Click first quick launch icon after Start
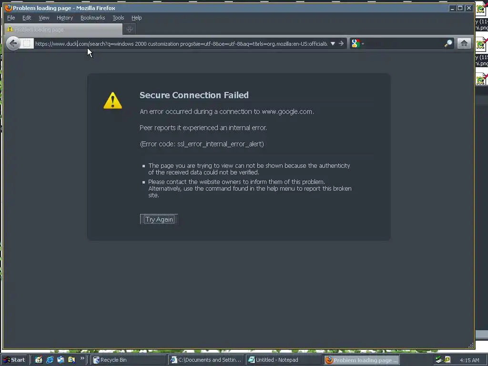Screen dimensions: 488x366 click(39, 360)
